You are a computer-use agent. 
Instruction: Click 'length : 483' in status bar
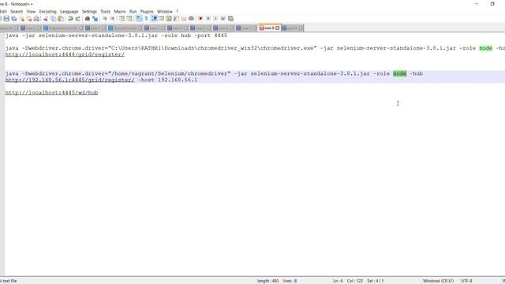(x=268, y=281)
